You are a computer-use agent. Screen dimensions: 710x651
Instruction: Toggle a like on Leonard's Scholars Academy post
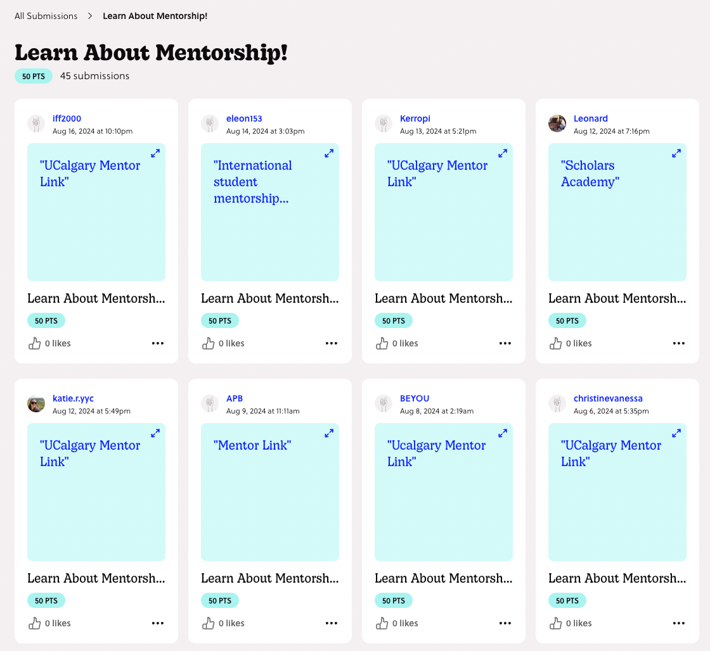point(555,343)
